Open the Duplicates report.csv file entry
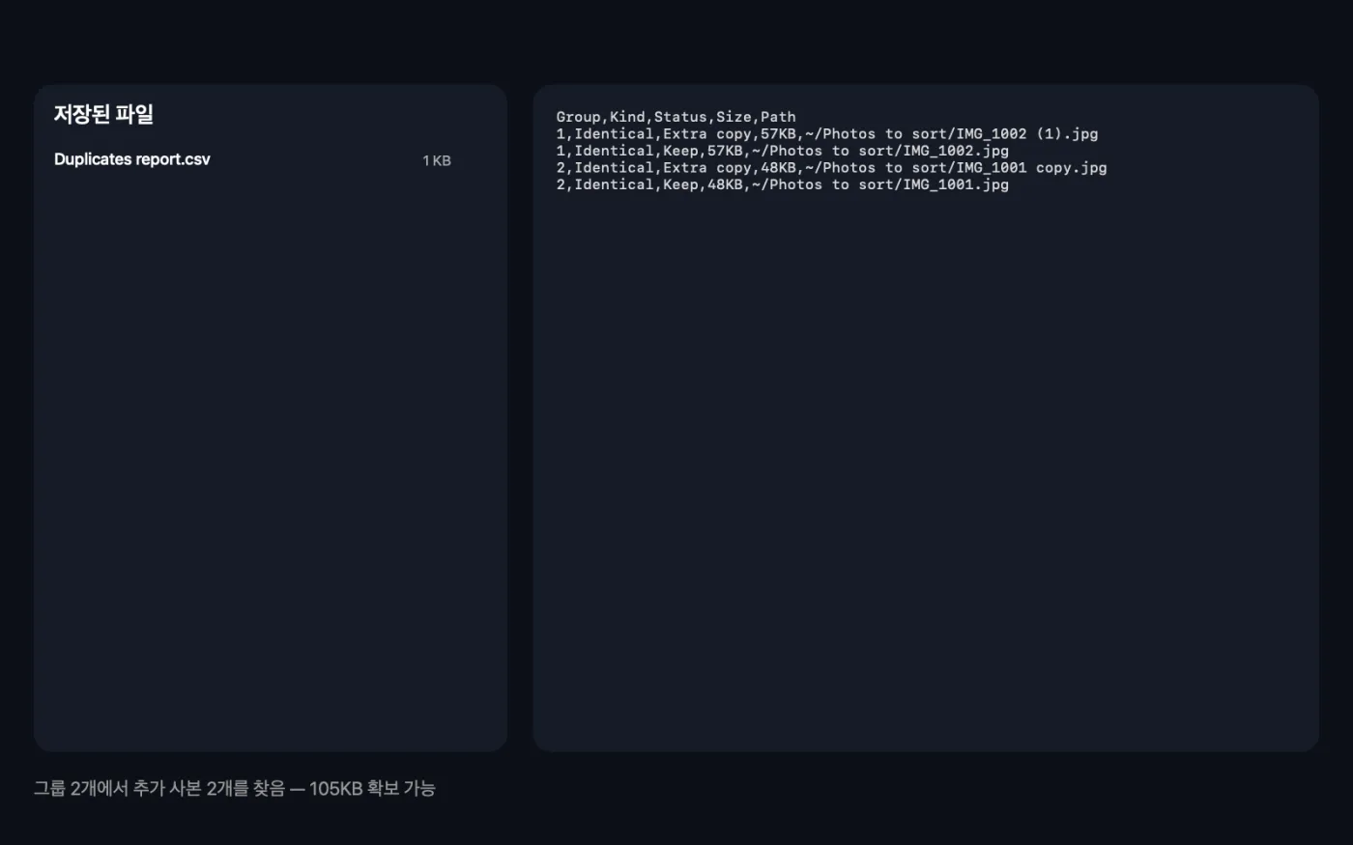The width and height of the screenshot is (1353, 845). [252, 160]
